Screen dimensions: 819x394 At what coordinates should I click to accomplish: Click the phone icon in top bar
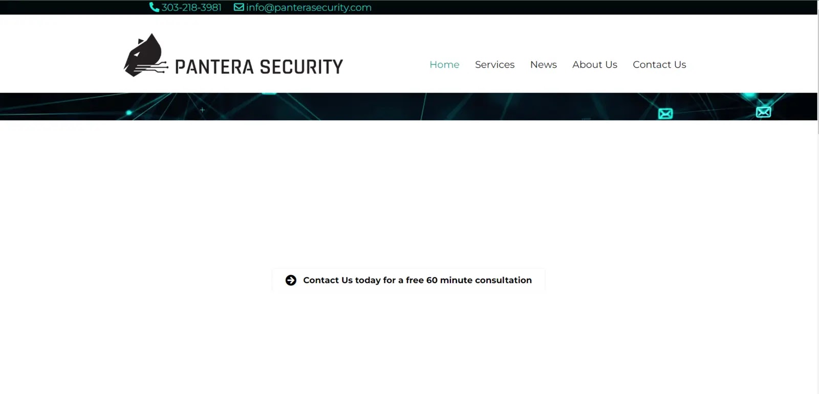point(154,7)
